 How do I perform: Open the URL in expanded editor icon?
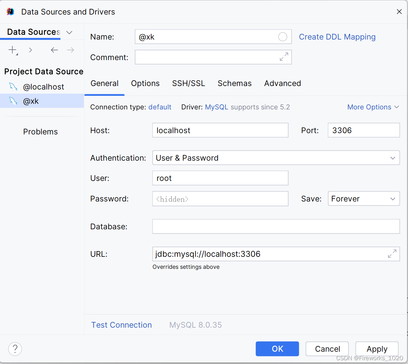[392, 254]
